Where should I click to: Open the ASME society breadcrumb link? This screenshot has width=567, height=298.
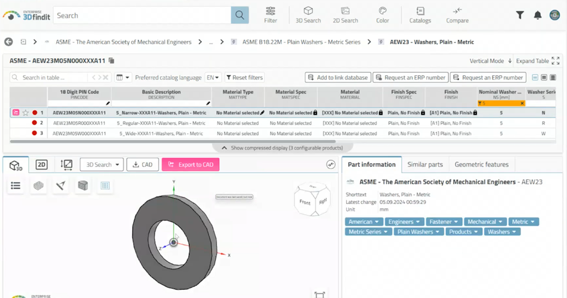[x=123, y=42]
